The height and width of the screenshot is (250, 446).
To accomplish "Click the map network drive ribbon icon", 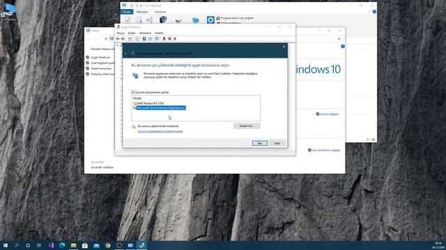I will (178, 20).
